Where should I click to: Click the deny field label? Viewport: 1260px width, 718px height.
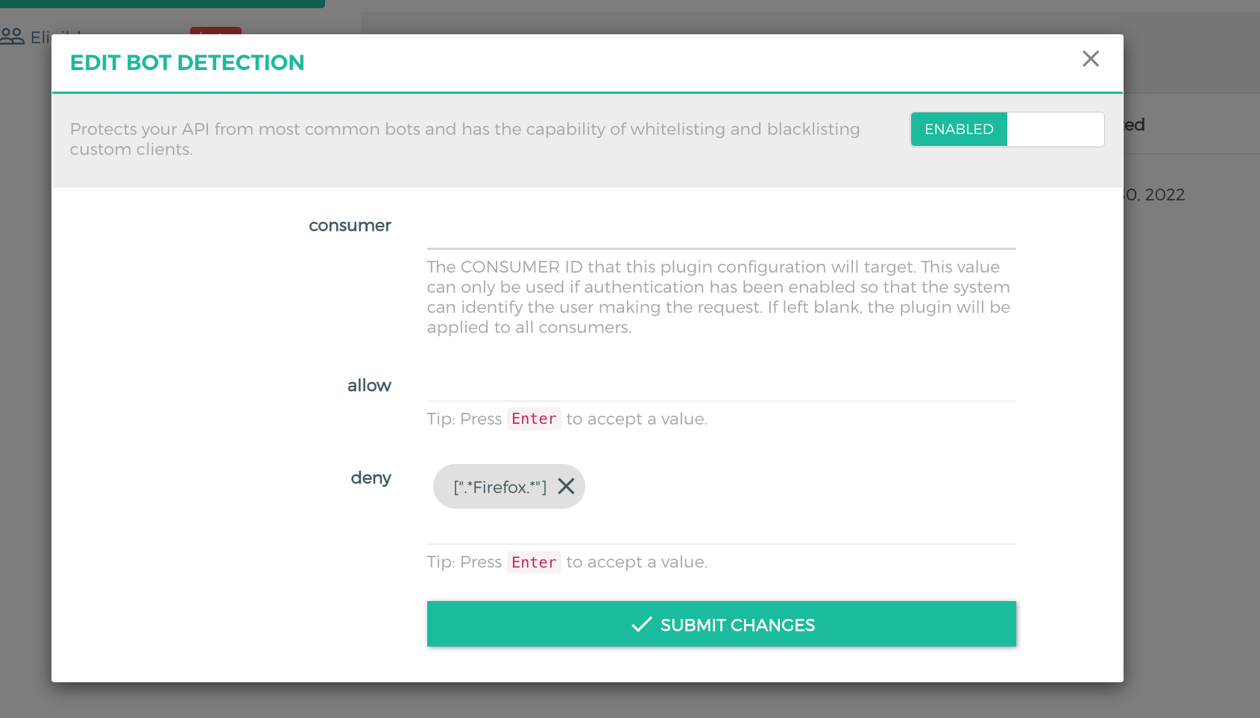click(x=371, y=477)
